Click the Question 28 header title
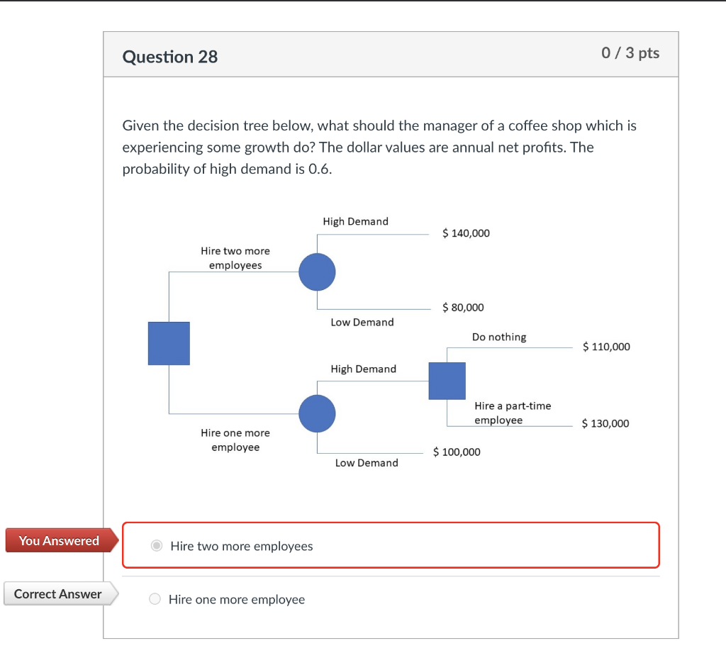The height and width of the screenshot is (653, 726). tap(170, 57)
